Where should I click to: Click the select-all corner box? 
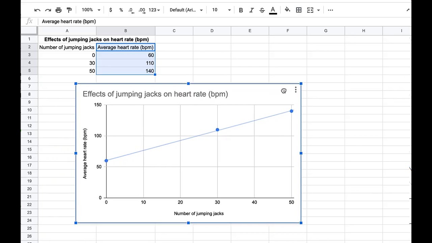29,31
